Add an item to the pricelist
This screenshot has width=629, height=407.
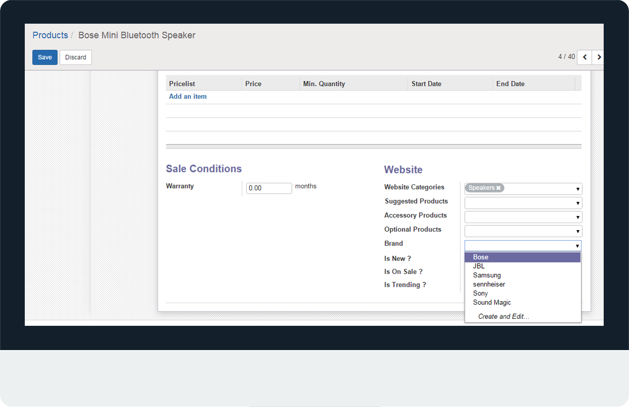coord(188,97)
